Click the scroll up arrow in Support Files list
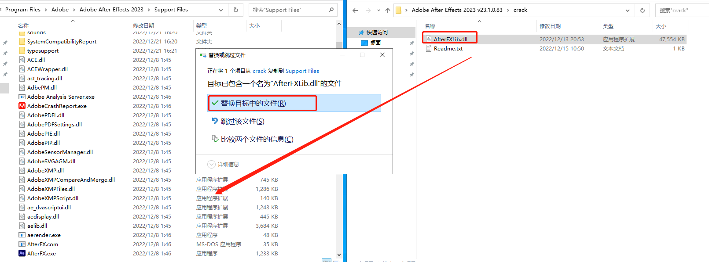Viewport: 709px width, 262px height. [x=339, y=24]
